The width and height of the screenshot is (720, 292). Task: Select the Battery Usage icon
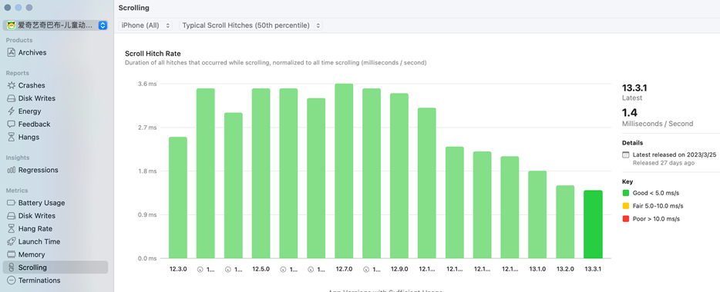tap(11, 203)
